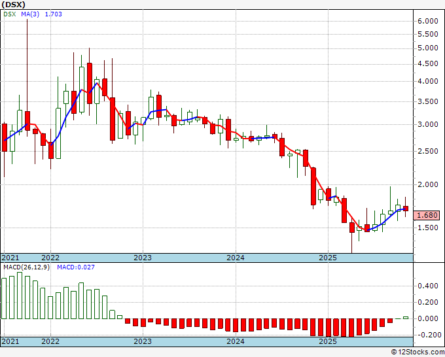Image resolution: width=445 pixels, height=357 pixels.
Task: Select the MACD:0.027 value readout
Action: click(76, 267)
